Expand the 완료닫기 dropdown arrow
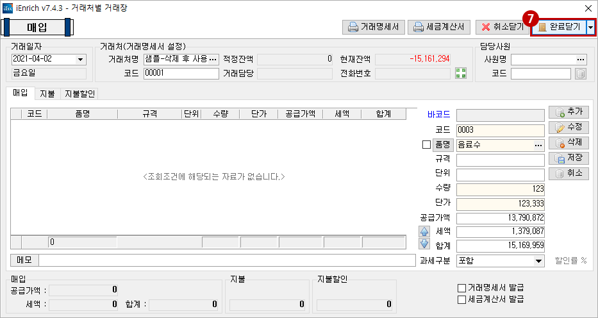This screenshot has height=318, width=598. 590,27
